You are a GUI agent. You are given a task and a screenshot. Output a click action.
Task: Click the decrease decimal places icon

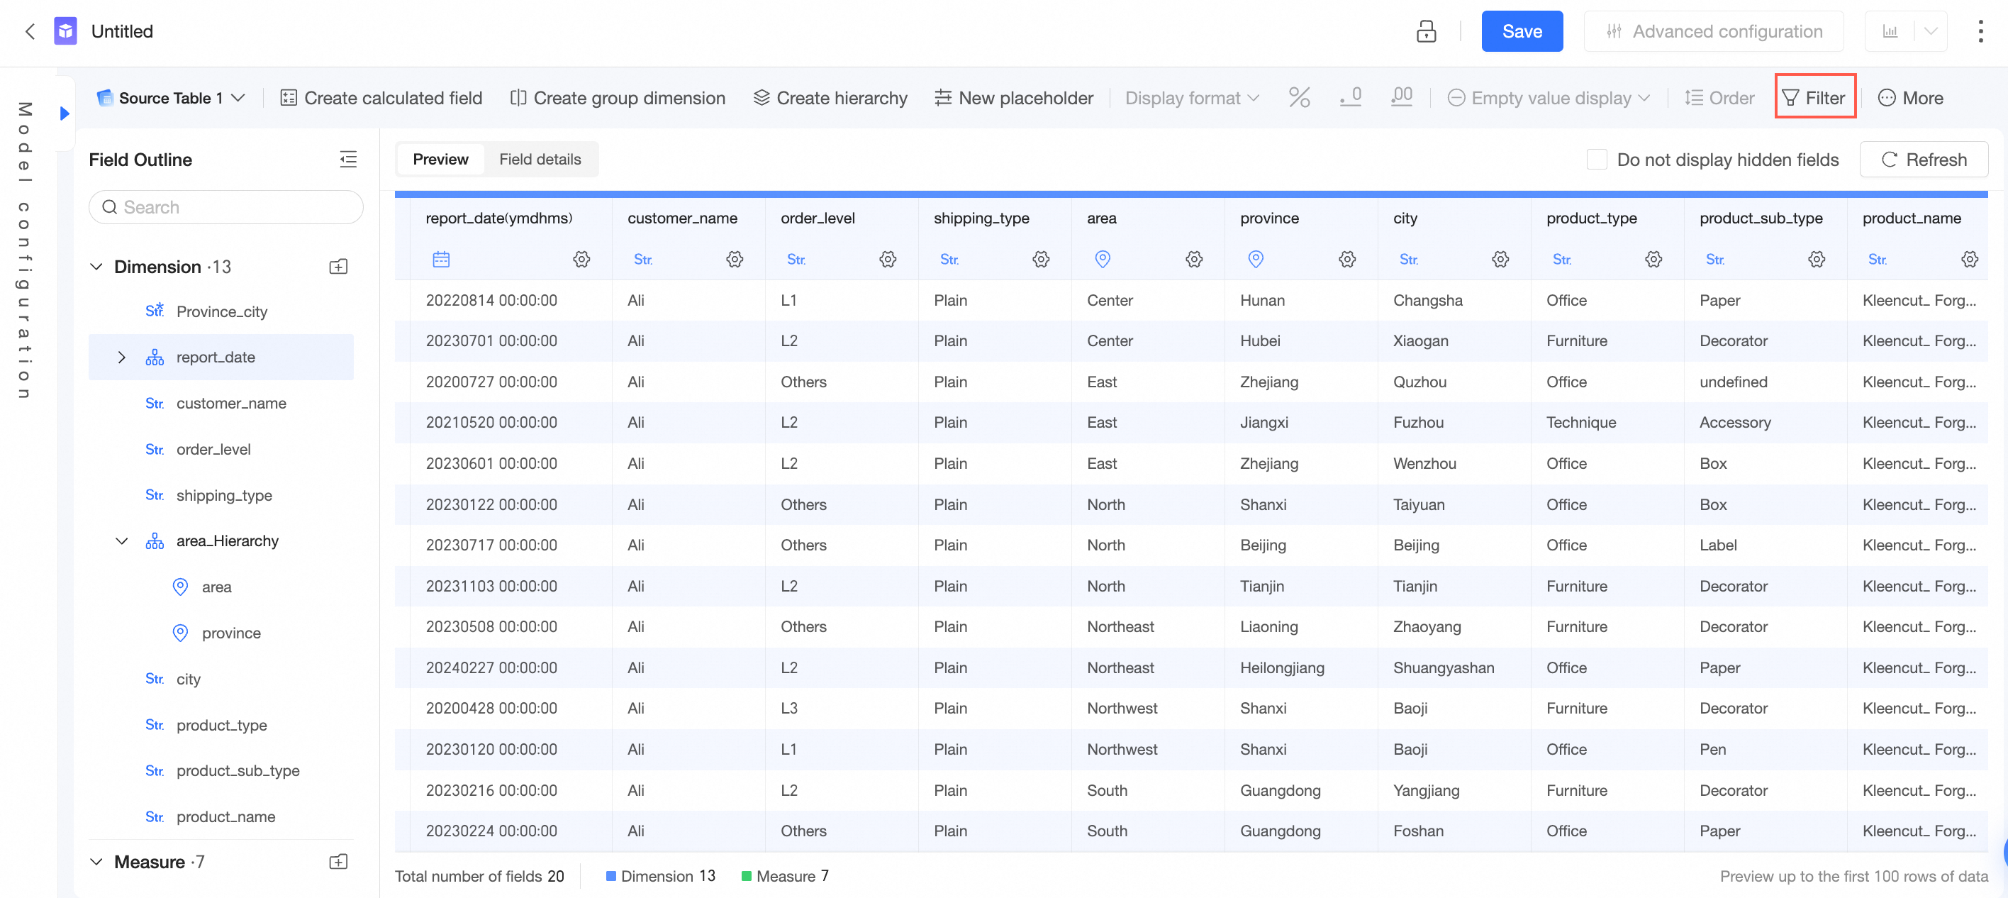pos(1351,97)
